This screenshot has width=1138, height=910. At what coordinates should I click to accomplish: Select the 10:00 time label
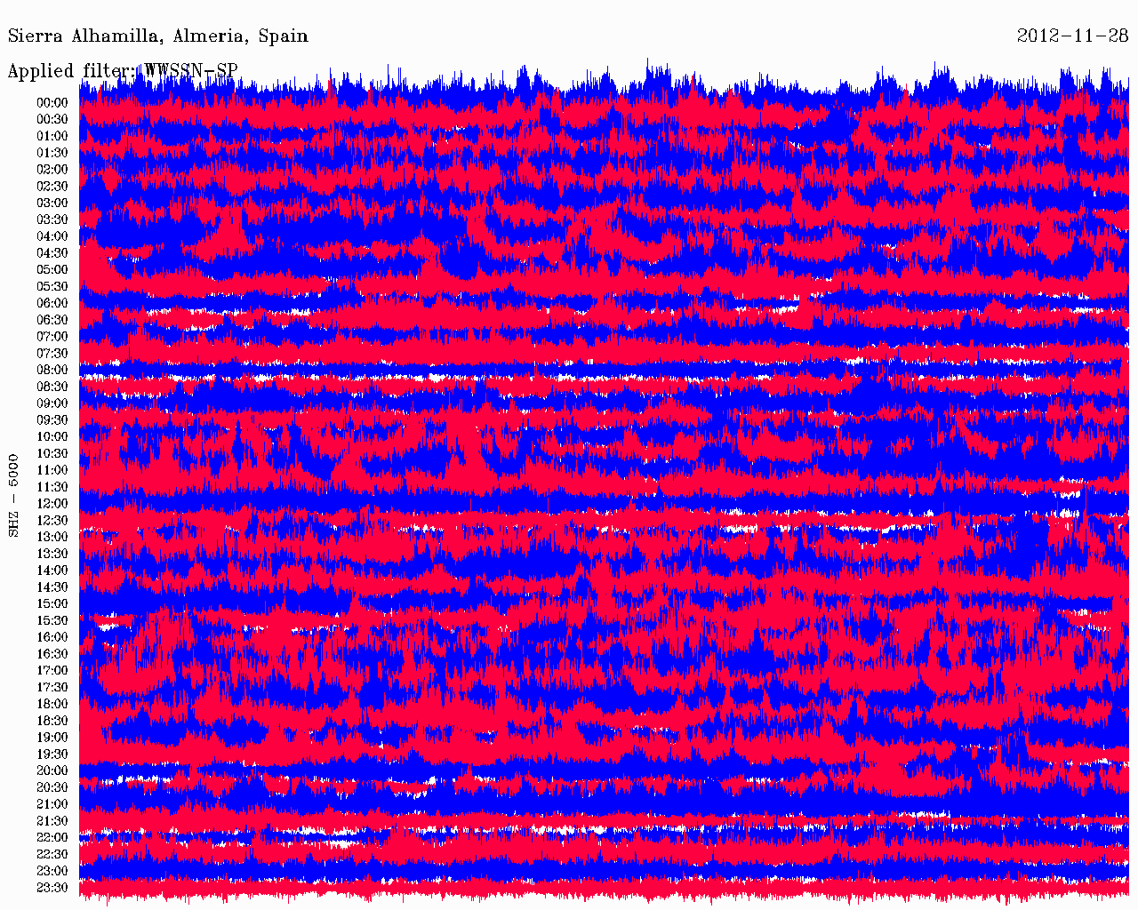(52, 437)
